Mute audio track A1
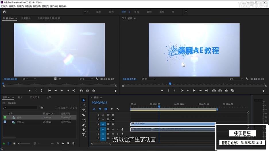Viewport: 269px width, 151px height. pyautogui.click(x=113, y=129)
